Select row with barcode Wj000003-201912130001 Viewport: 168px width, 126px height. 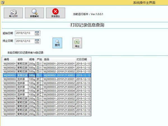pos(59,79)
